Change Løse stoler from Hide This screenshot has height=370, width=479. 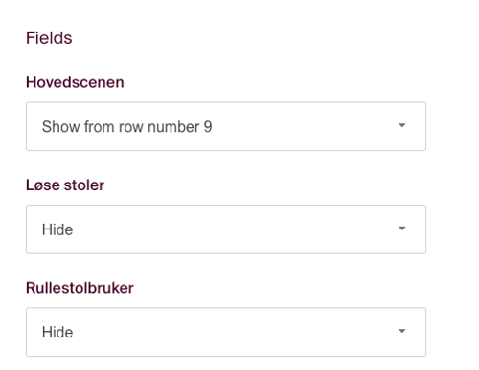(226, 229)
